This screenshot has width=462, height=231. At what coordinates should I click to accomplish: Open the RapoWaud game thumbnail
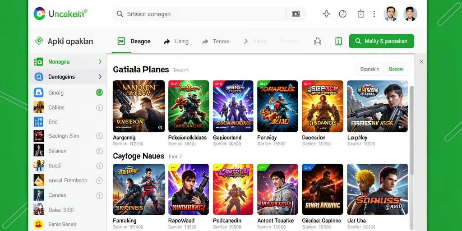pyautogui.click(x=189, y=189)
